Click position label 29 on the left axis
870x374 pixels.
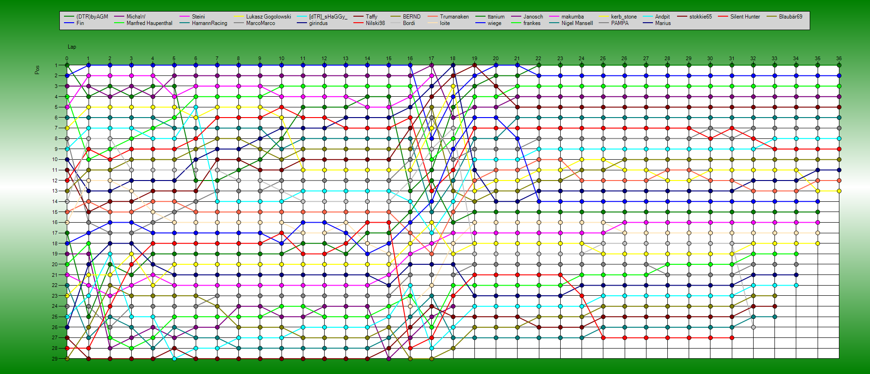click(x=55, y=359)
